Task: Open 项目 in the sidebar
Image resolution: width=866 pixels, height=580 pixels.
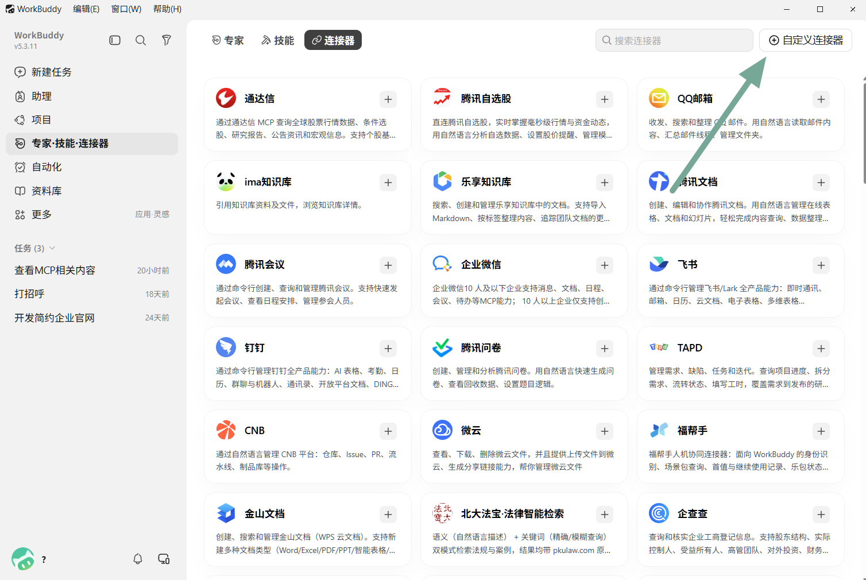Action: click(x=92, y=120)
